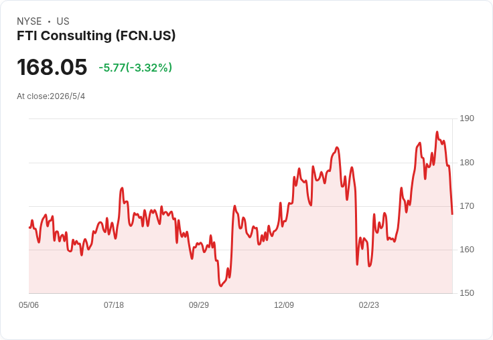Click the final data point at chart's right end
Screen dimensions: 493x340
tap(452, 214)
